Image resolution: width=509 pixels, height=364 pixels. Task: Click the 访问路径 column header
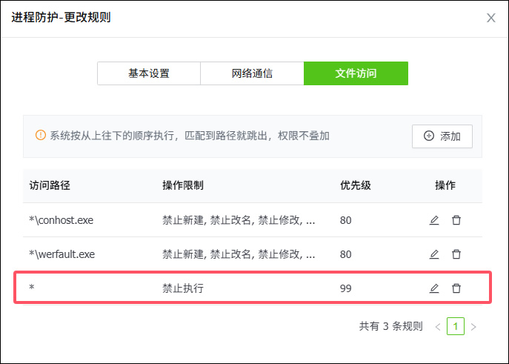tap(48, 186)
